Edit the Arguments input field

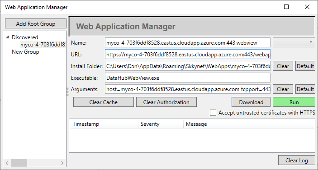pyautogui.click(x=188, y=89)
